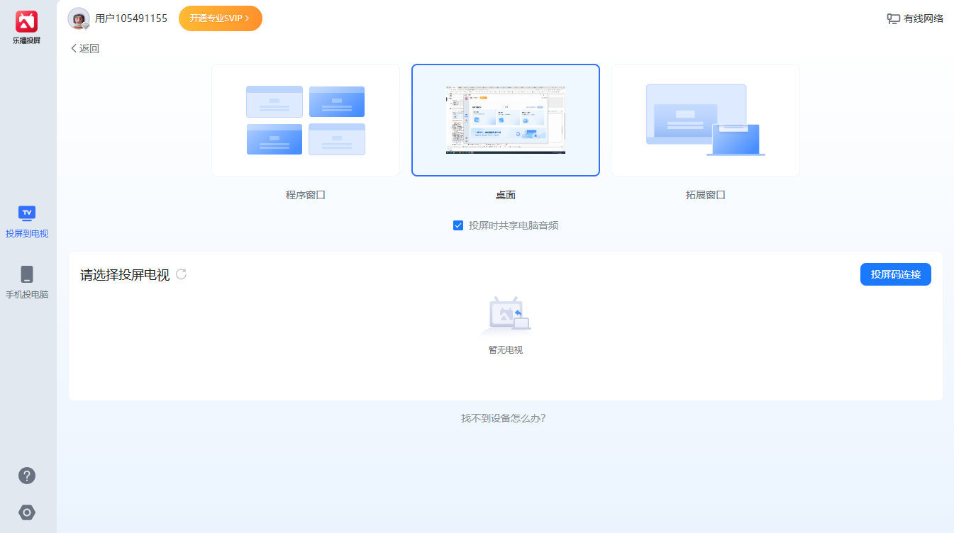Select the 投屏到电视 TV icon in sidebar

[27, 213]
